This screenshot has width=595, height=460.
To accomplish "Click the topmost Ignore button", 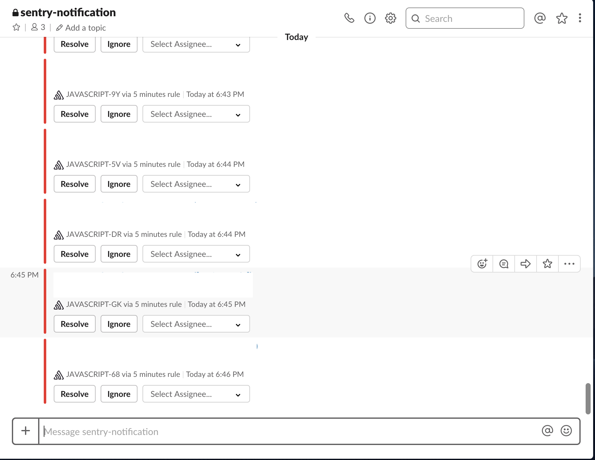I will tap(119, 44).
